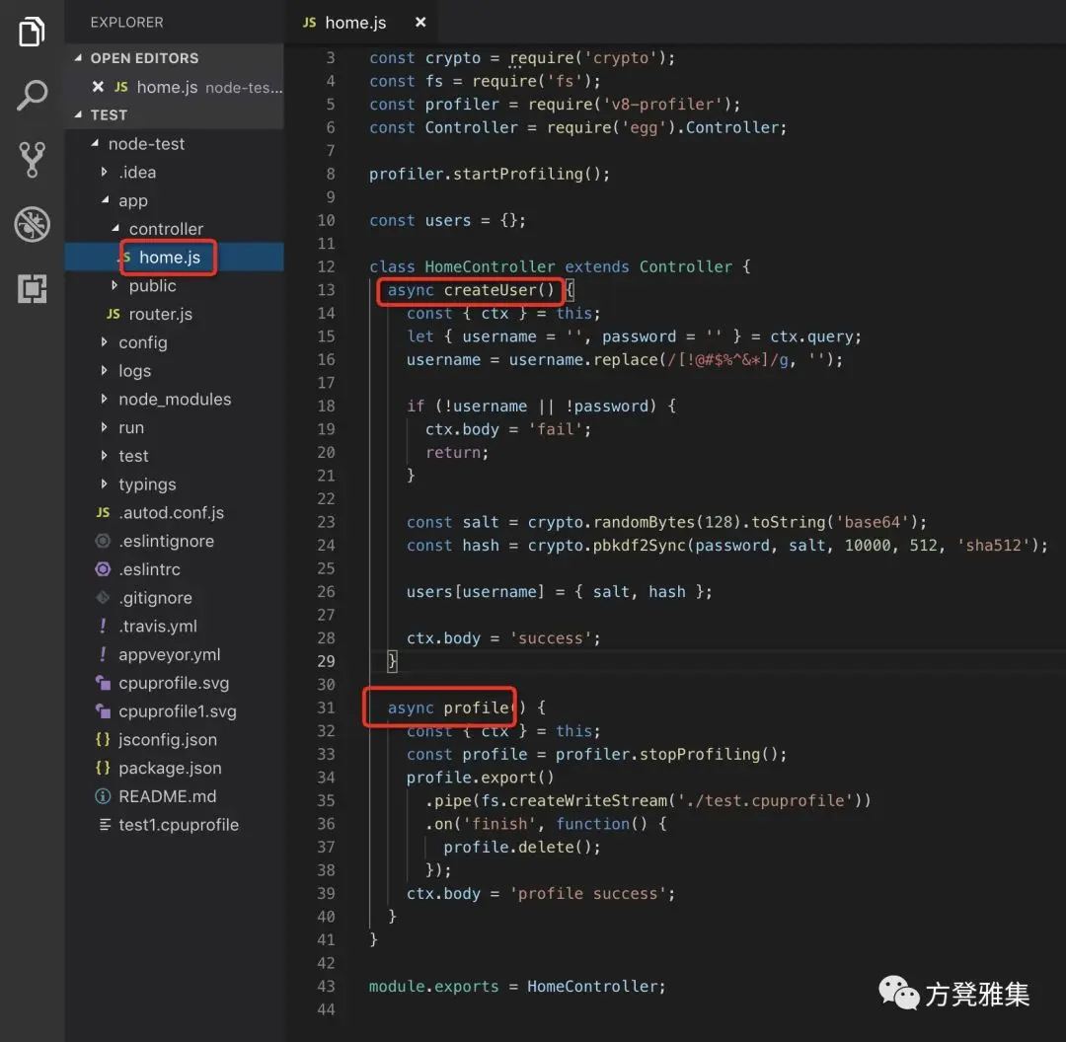Open the Explorer view in activity bar
This screenshot has width=1066, height=1042.
(x=32, y=32)
